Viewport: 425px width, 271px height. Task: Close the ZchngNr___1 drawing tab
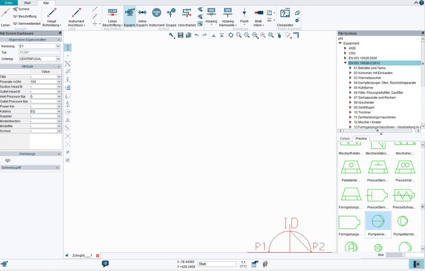tap(98, 255)
